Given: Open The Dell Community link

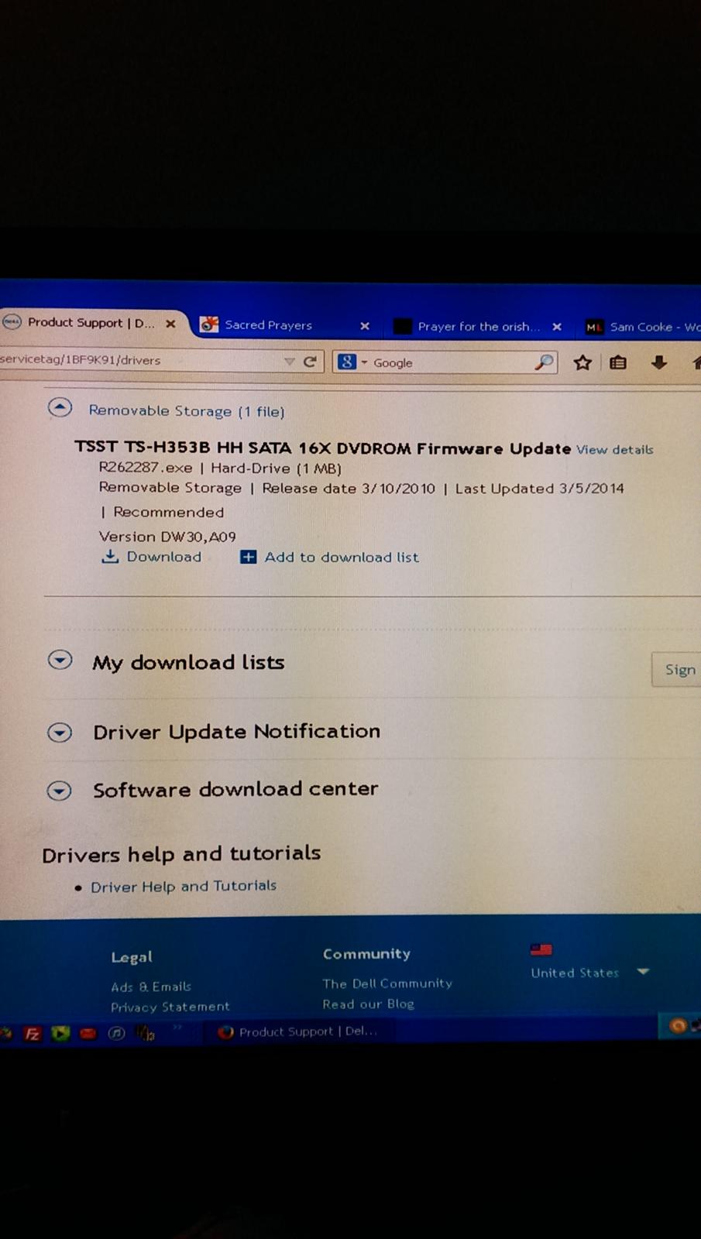Looking at the screenshot, I should pos(387,983).
